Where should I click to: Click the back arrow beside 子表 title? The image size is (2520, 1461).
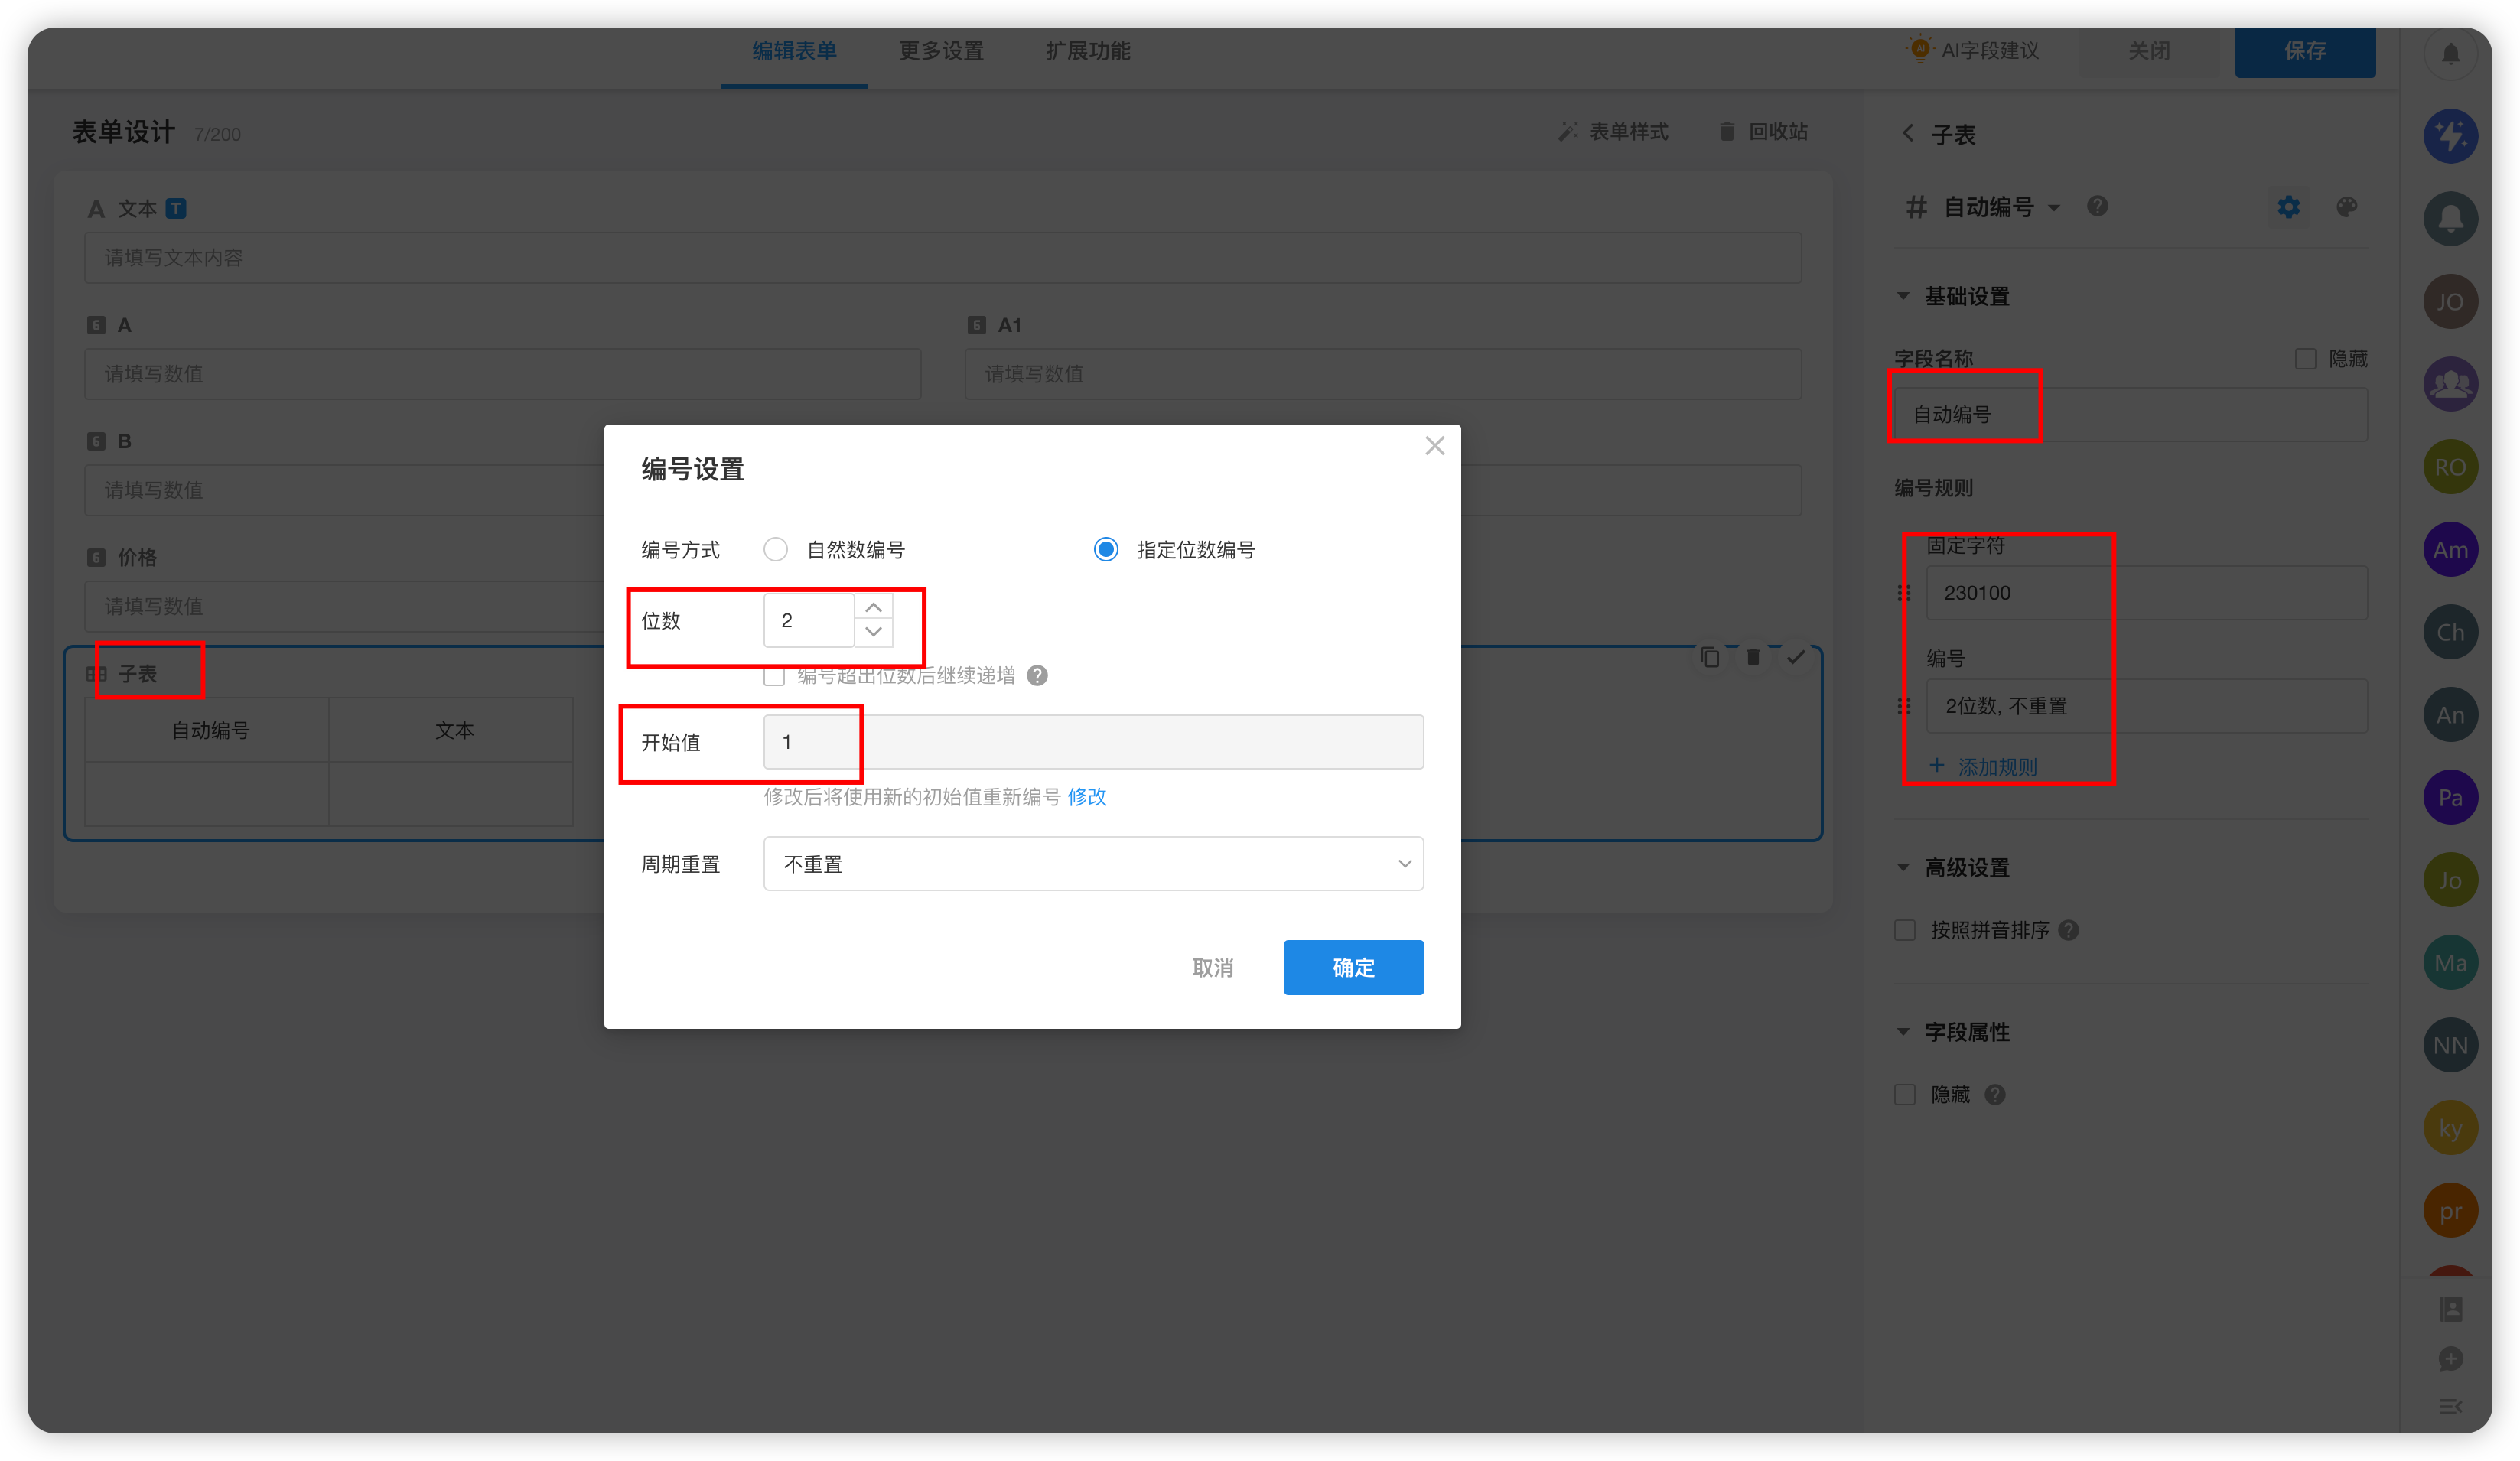[1908, 134]
